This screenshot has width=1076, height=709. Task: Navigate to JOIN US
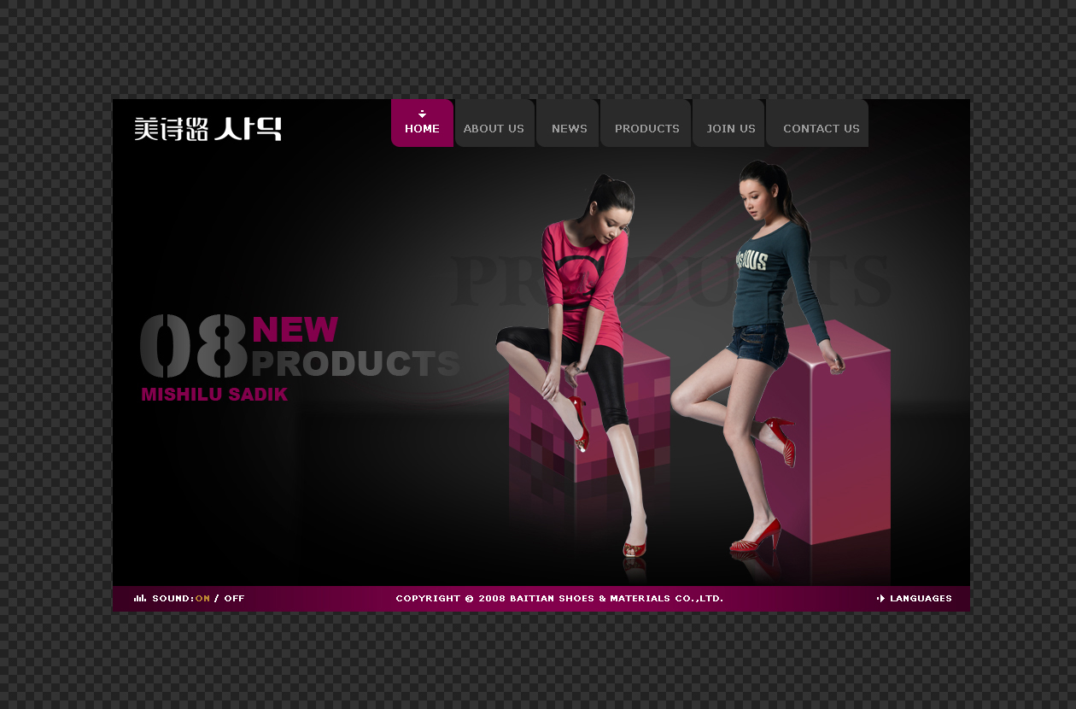tap(730, 129)
